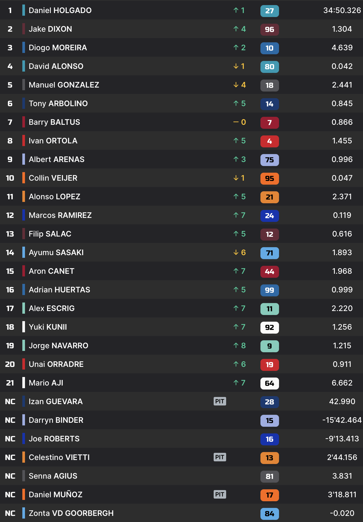Screen dimensions: 363x522
Task: Select Zonta VD GOORBERGH's rider name
Action: [71, 513]
